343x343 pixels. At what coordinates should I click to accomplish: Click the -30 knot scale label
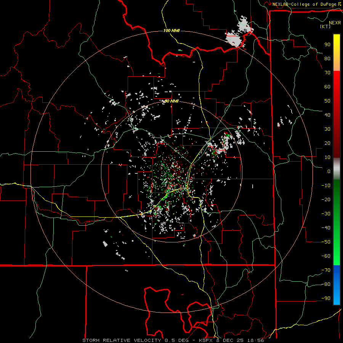326,214
